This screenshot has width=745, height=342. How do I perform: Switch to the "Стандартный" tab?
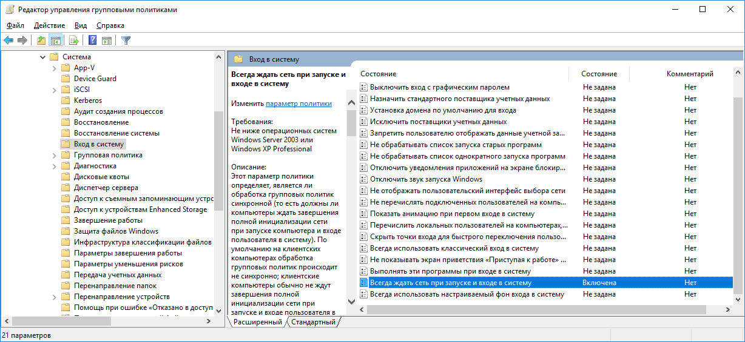[313, 322]
